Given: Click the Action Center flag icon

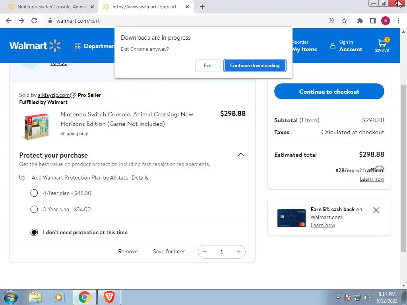Looking at the screenshot, I should 347,297.
